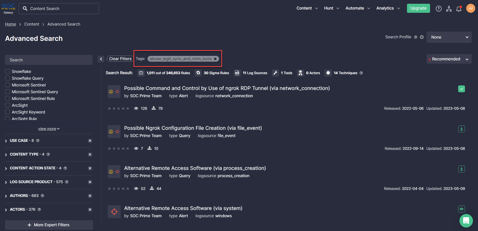478x231 pixels.
Task: Focus the Content Search field
Action: coord(59,9)
